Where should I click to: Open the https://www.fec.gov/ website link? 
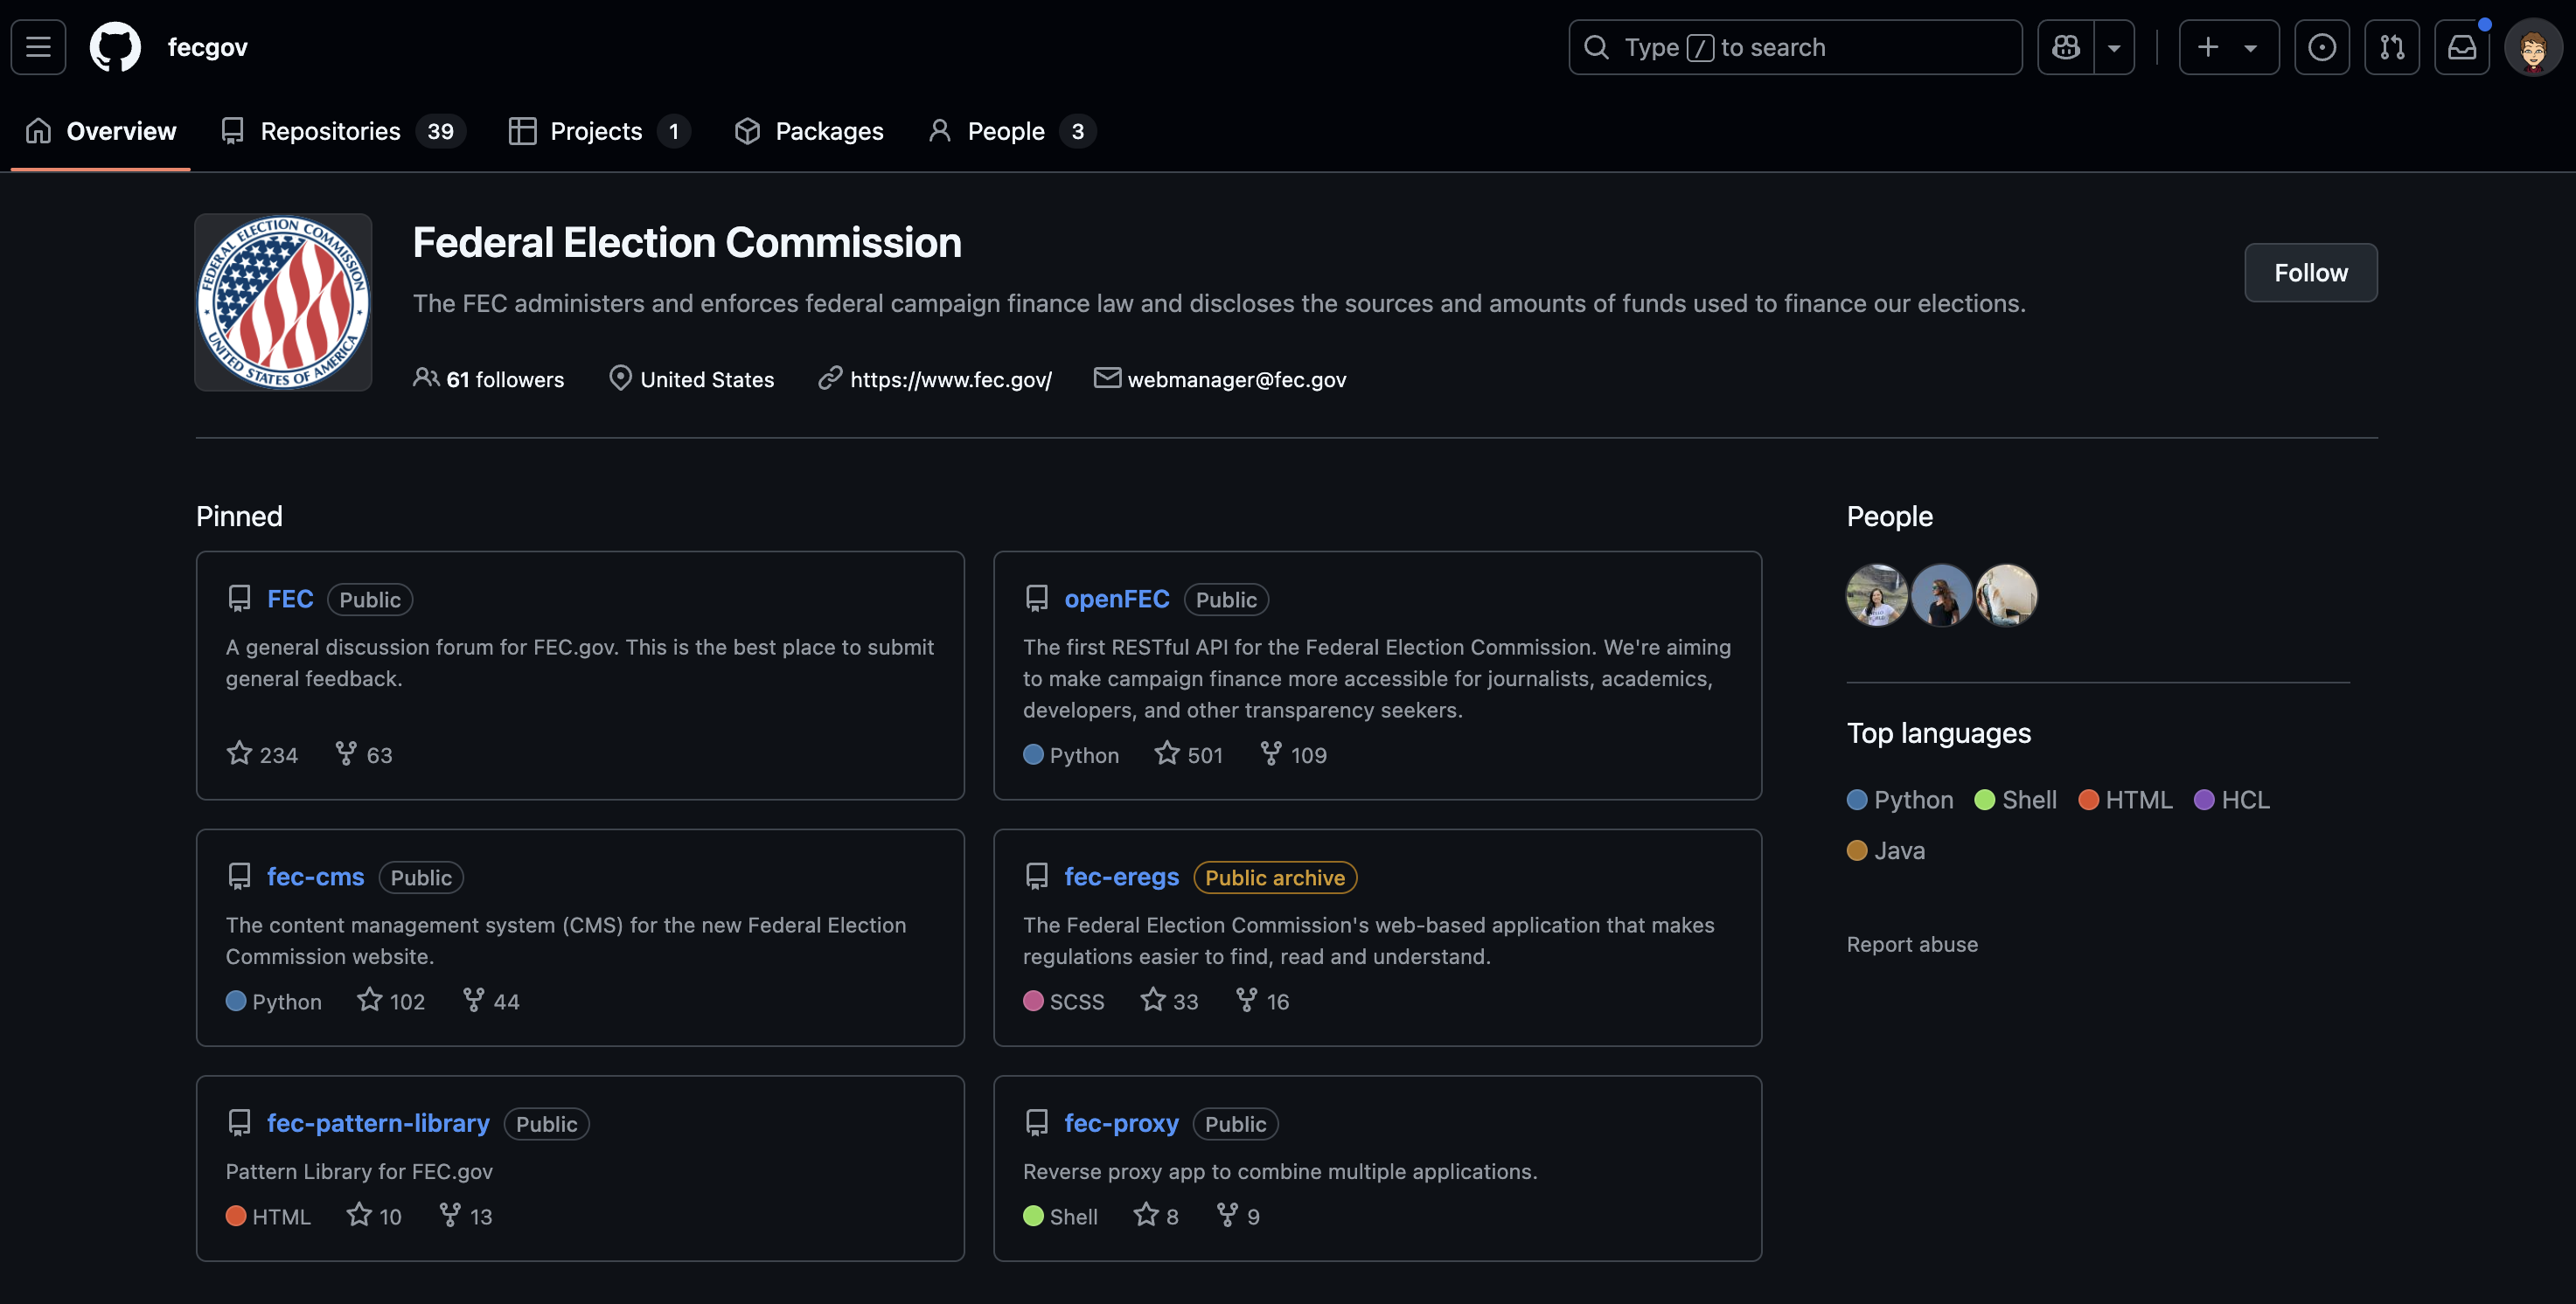click(950, 379)
